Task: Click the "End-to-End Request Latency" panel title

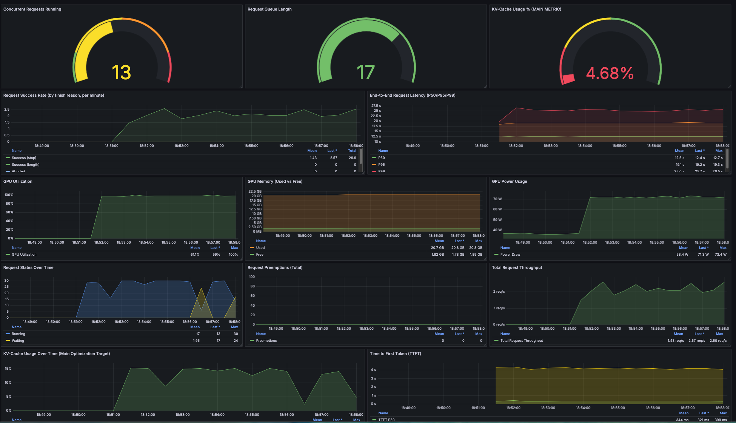Action: 412,95
